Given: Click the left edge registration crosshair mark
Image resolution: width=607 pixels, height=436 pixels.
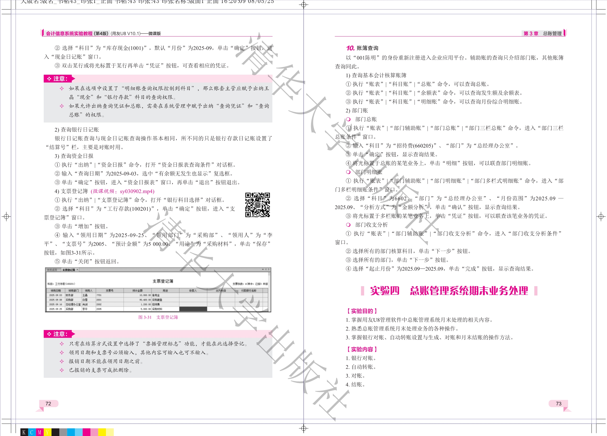Looking at the screenshot, I should pyautogui.click(x=6, y=216).
